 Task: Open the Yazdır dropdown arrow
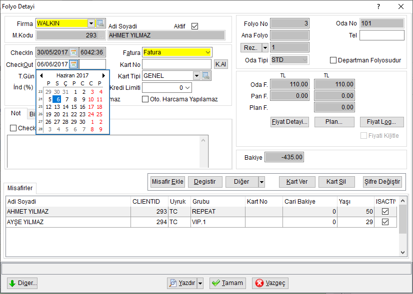pyautogui.click(x=200, y=283)
